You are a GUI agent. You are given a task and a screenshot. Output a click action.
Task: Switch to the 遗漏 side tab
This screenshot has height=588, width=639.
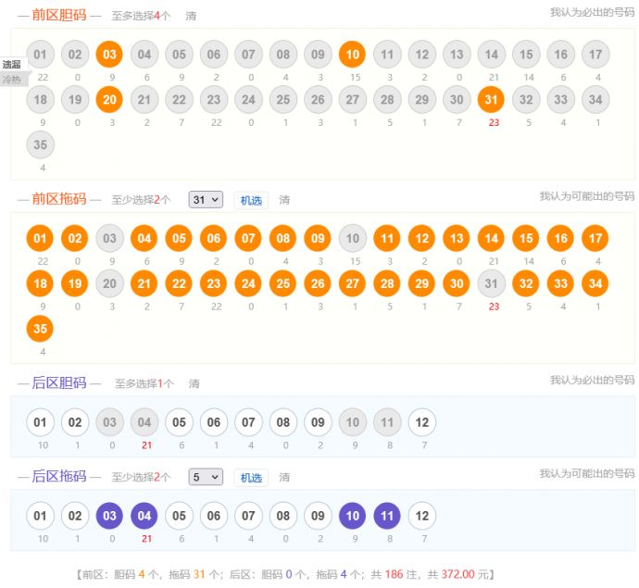[11, 65]
